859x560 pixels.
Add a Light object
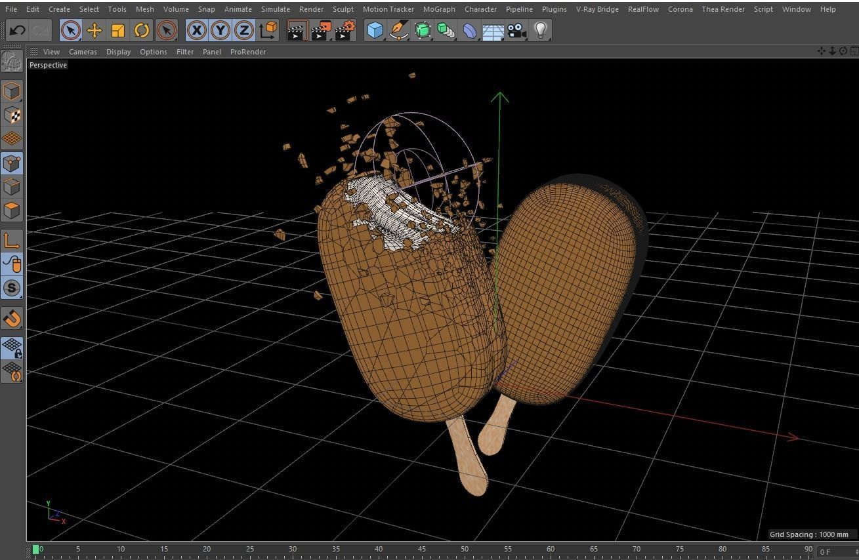(x=540, y=30)
